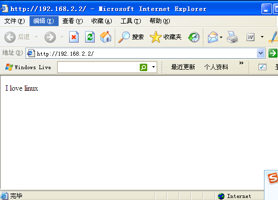Minimize the Internet Explorer window
The image size is (278, 200).
(266, 9)
